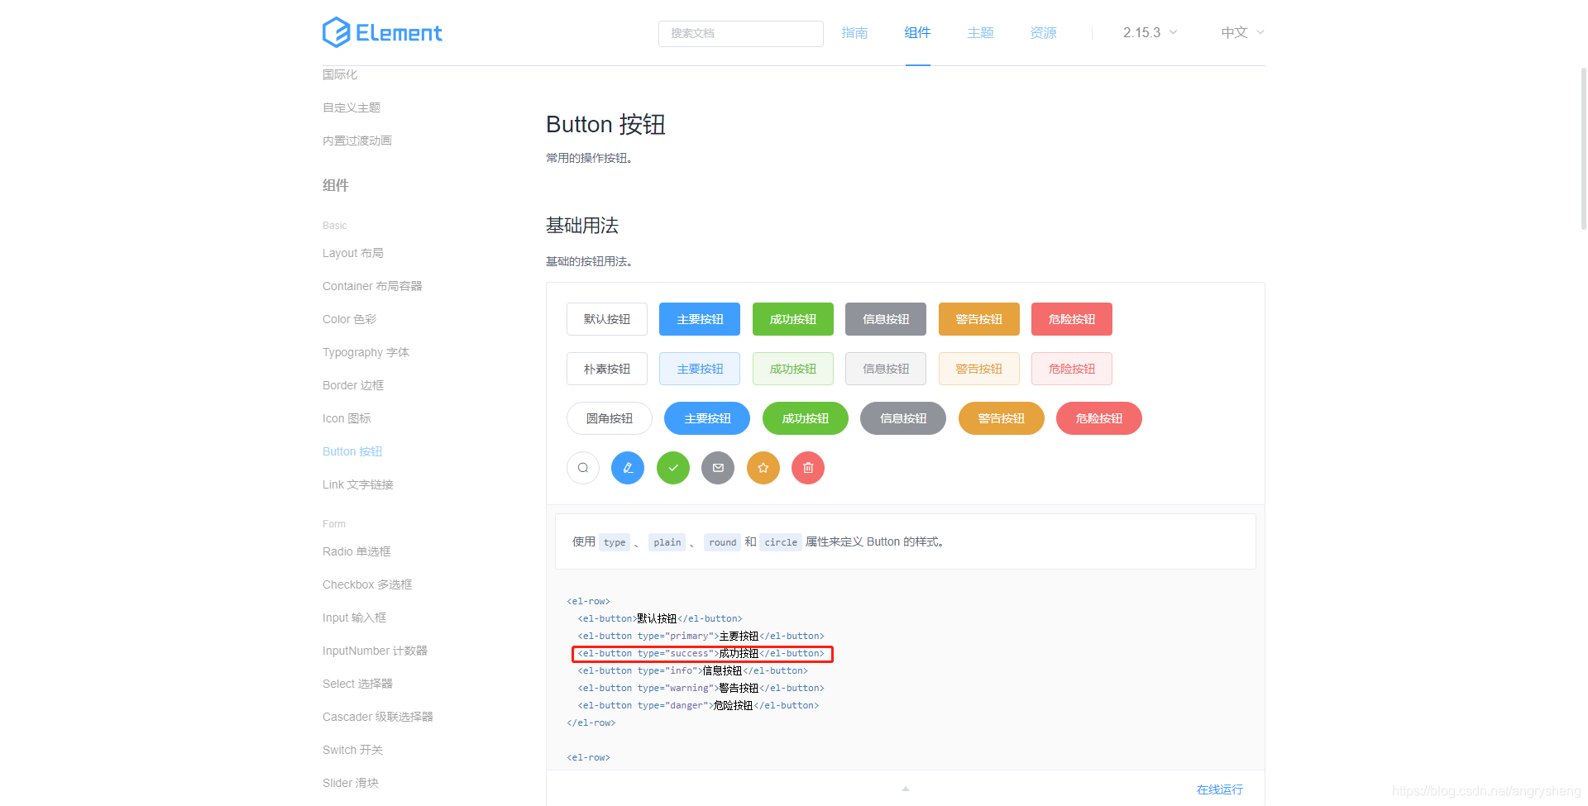This screenshot has height=806, width=1588.
Task: Click the 默认按钮 button
Action: click(x=607, y=319)
